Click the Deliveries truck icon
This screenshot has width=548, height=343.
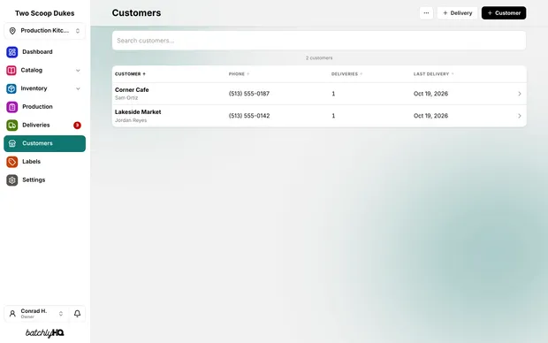click(11, 126)
